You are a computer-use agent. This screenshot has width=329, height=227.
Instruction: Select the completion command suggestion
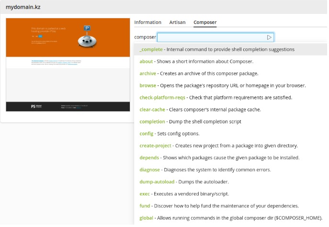(x=230, y=121)
